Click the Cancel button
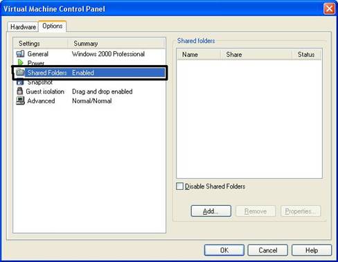The width and height of the screenshot is (338, 262). pos(268,250)
